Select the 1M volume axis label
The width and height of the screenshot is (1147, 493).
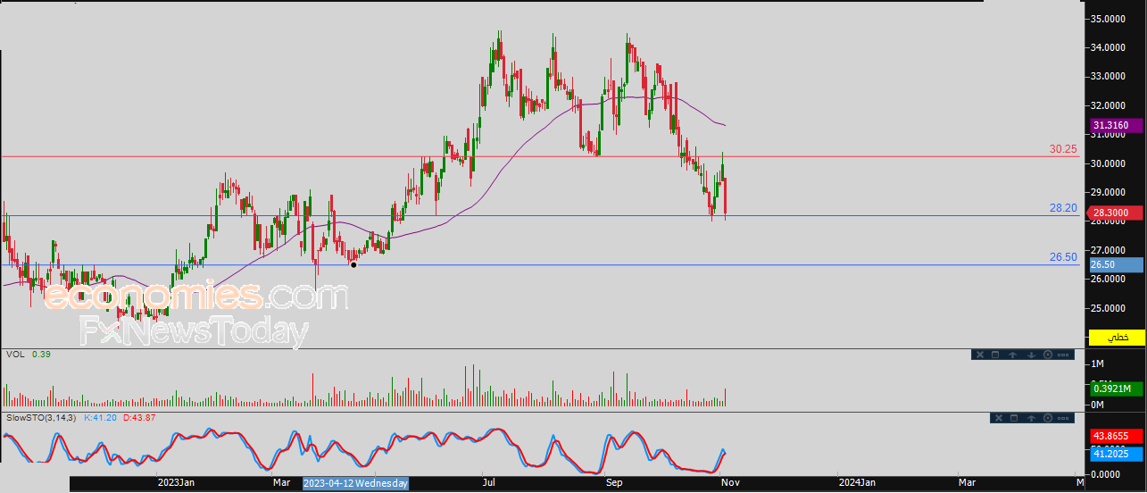(1095, 364)
